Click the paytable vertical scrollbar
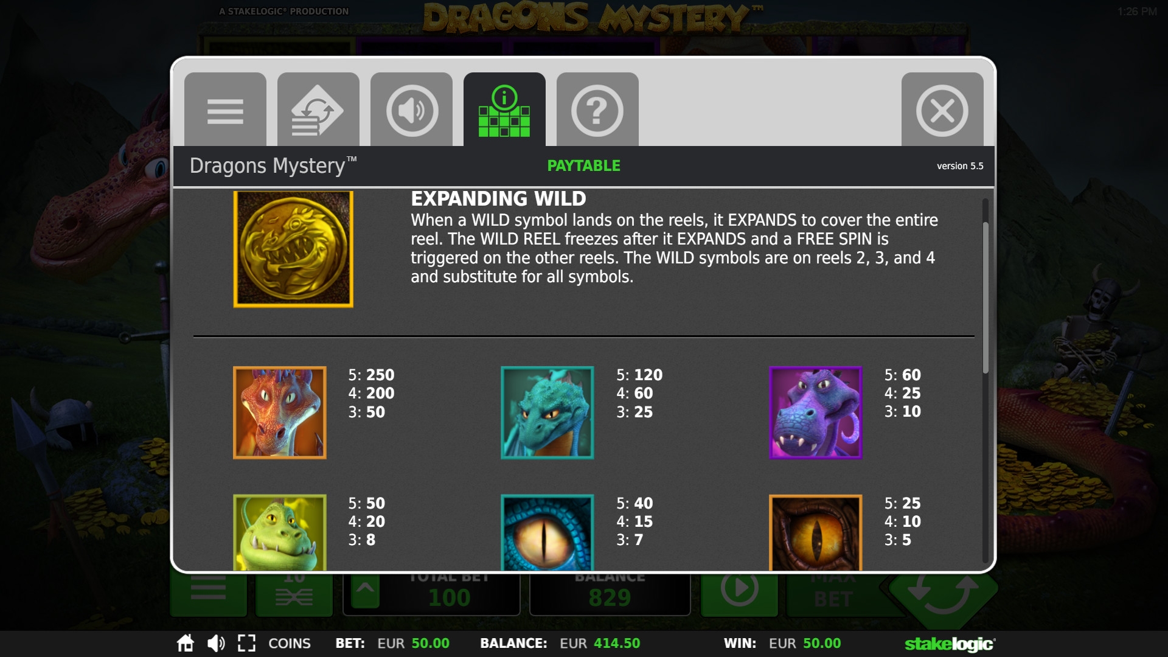 coord(985,297)
